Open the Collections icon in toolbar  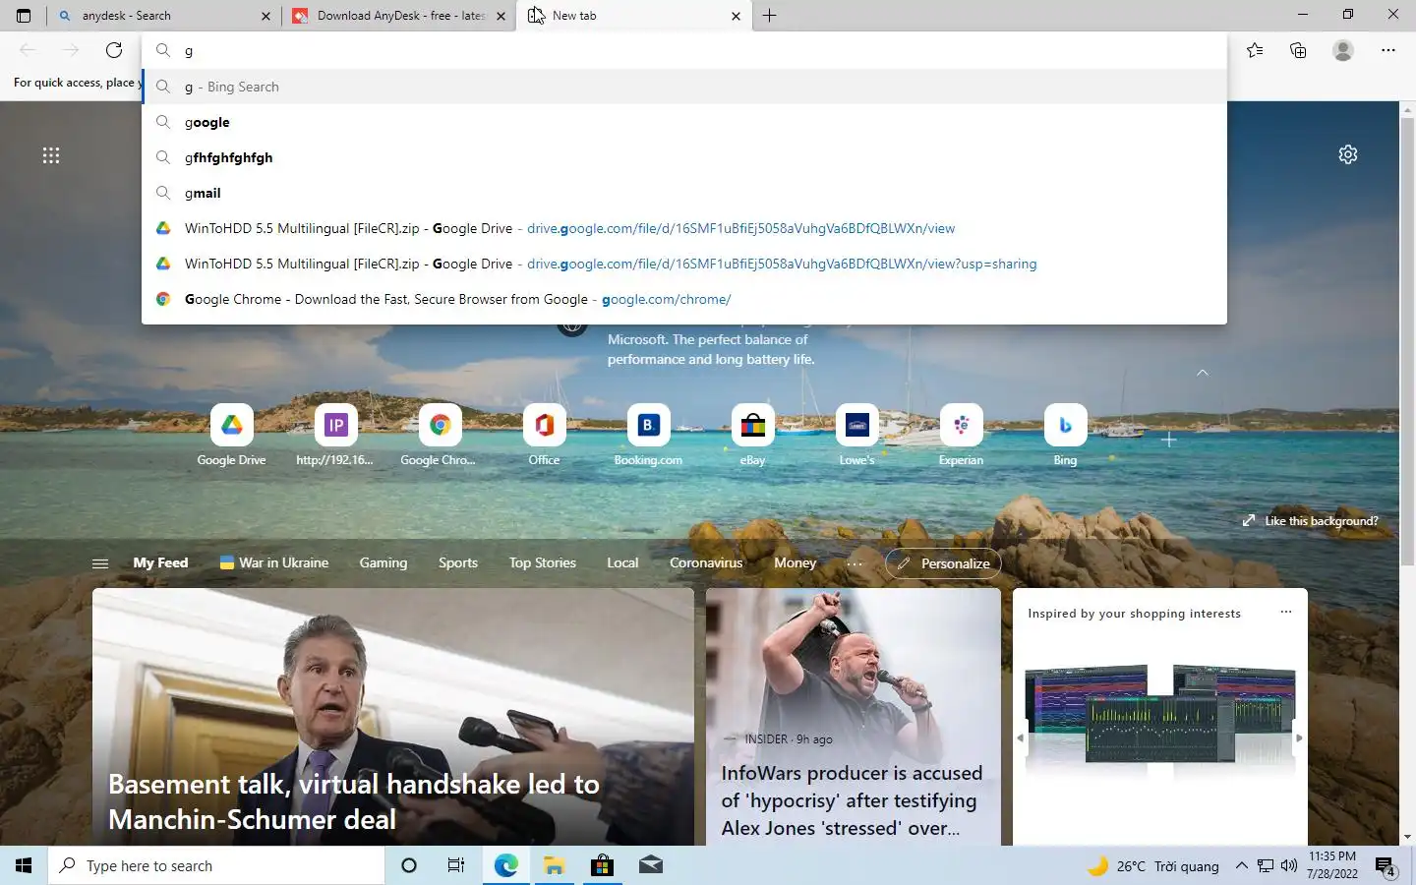(x=1298, y=50)
